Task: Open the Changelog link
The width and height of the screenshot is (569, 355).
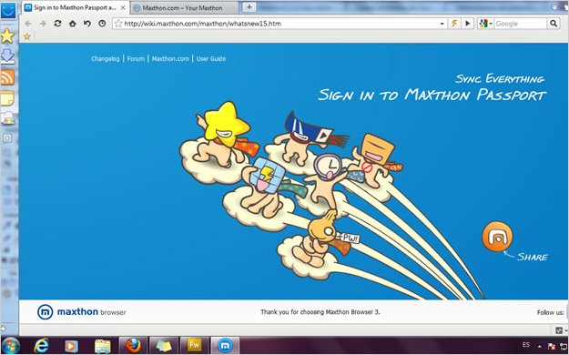Action: (106, 58)
